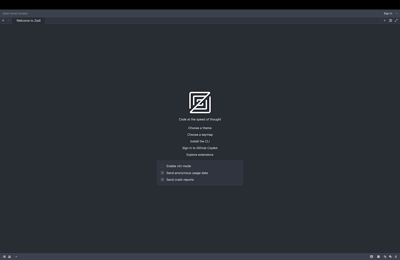Expand the user menu chevron beside Sign in
The image size is (400, 260).
click(396, 14)
